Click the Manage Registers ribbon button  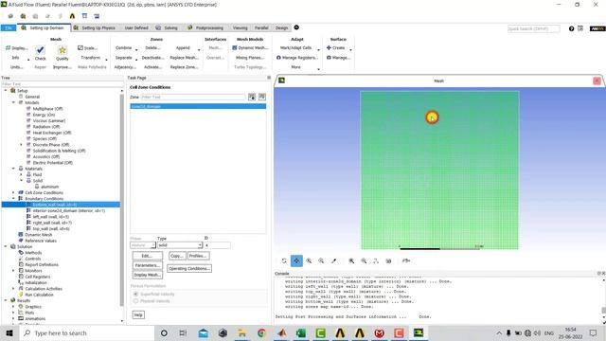point(297,58)
